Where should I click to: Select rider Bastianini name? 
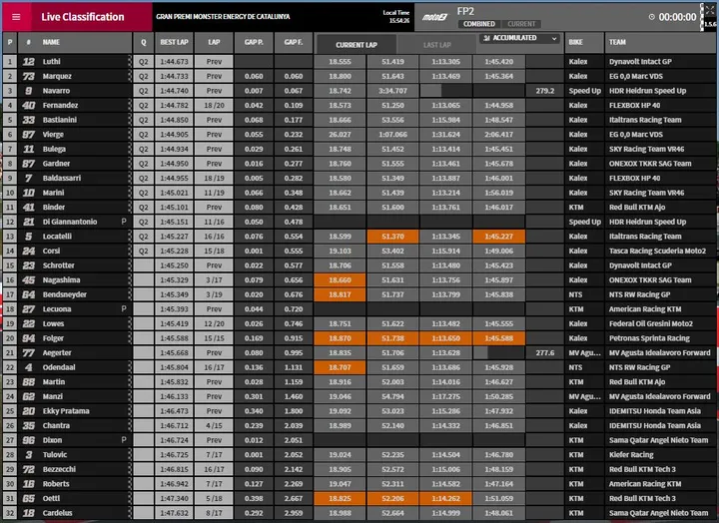click(x=60, y=120)
